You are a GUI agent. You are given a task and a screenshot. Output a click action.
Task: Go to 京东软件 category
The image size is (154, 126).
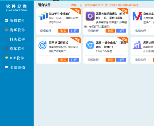pyautogui.click(x=17, y=49)
